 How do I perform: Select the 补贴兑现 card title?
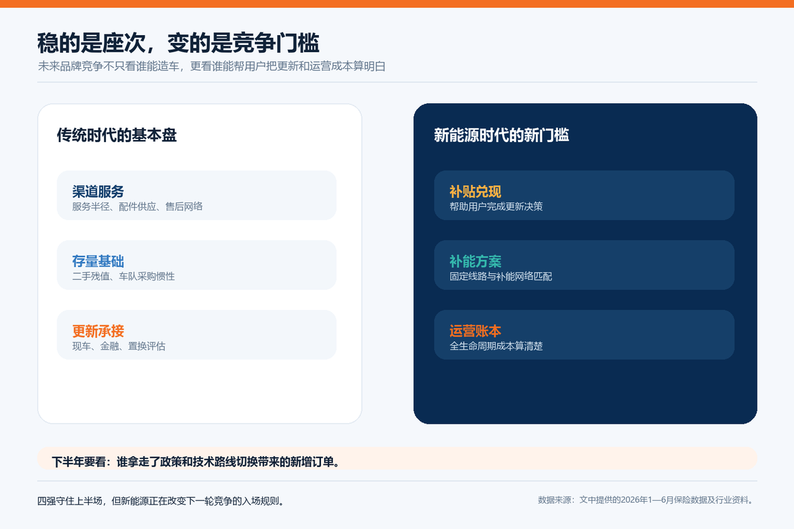point(475,192)
